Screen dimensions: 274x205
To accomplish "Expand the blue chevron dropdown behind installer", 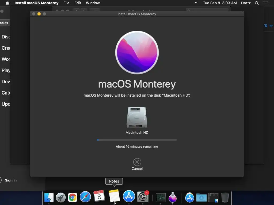I will point(271,26).
